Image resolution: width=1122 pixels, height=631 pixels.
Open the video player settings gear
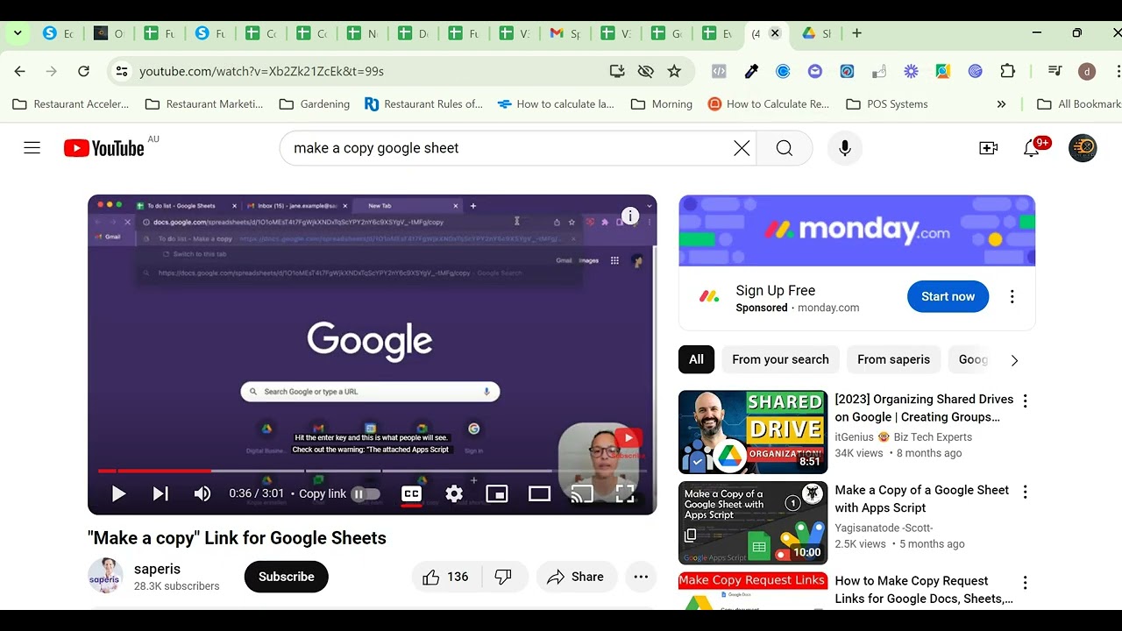tap(454, 494)
